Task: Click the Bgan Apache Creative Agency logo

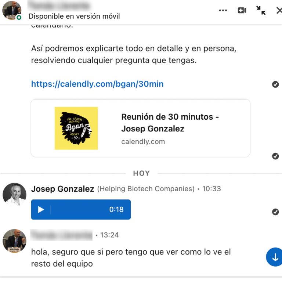Action: 76,128
